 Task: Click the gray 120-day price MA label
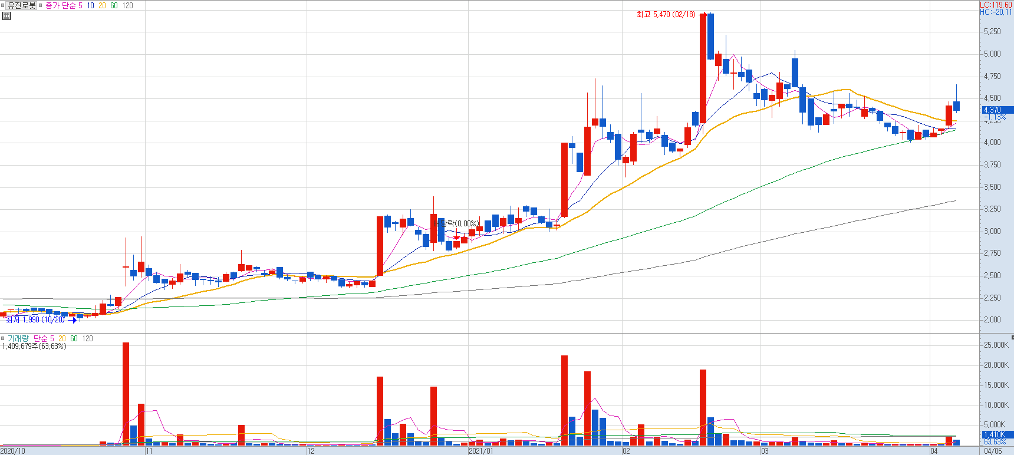click(x=127, y=5)
